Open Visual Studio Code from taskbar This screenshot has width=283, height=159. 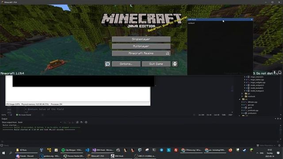point(87,150)
